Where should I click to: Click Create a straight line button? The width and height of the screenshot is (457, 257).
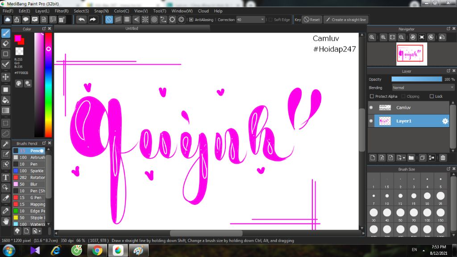click(346, 20)
